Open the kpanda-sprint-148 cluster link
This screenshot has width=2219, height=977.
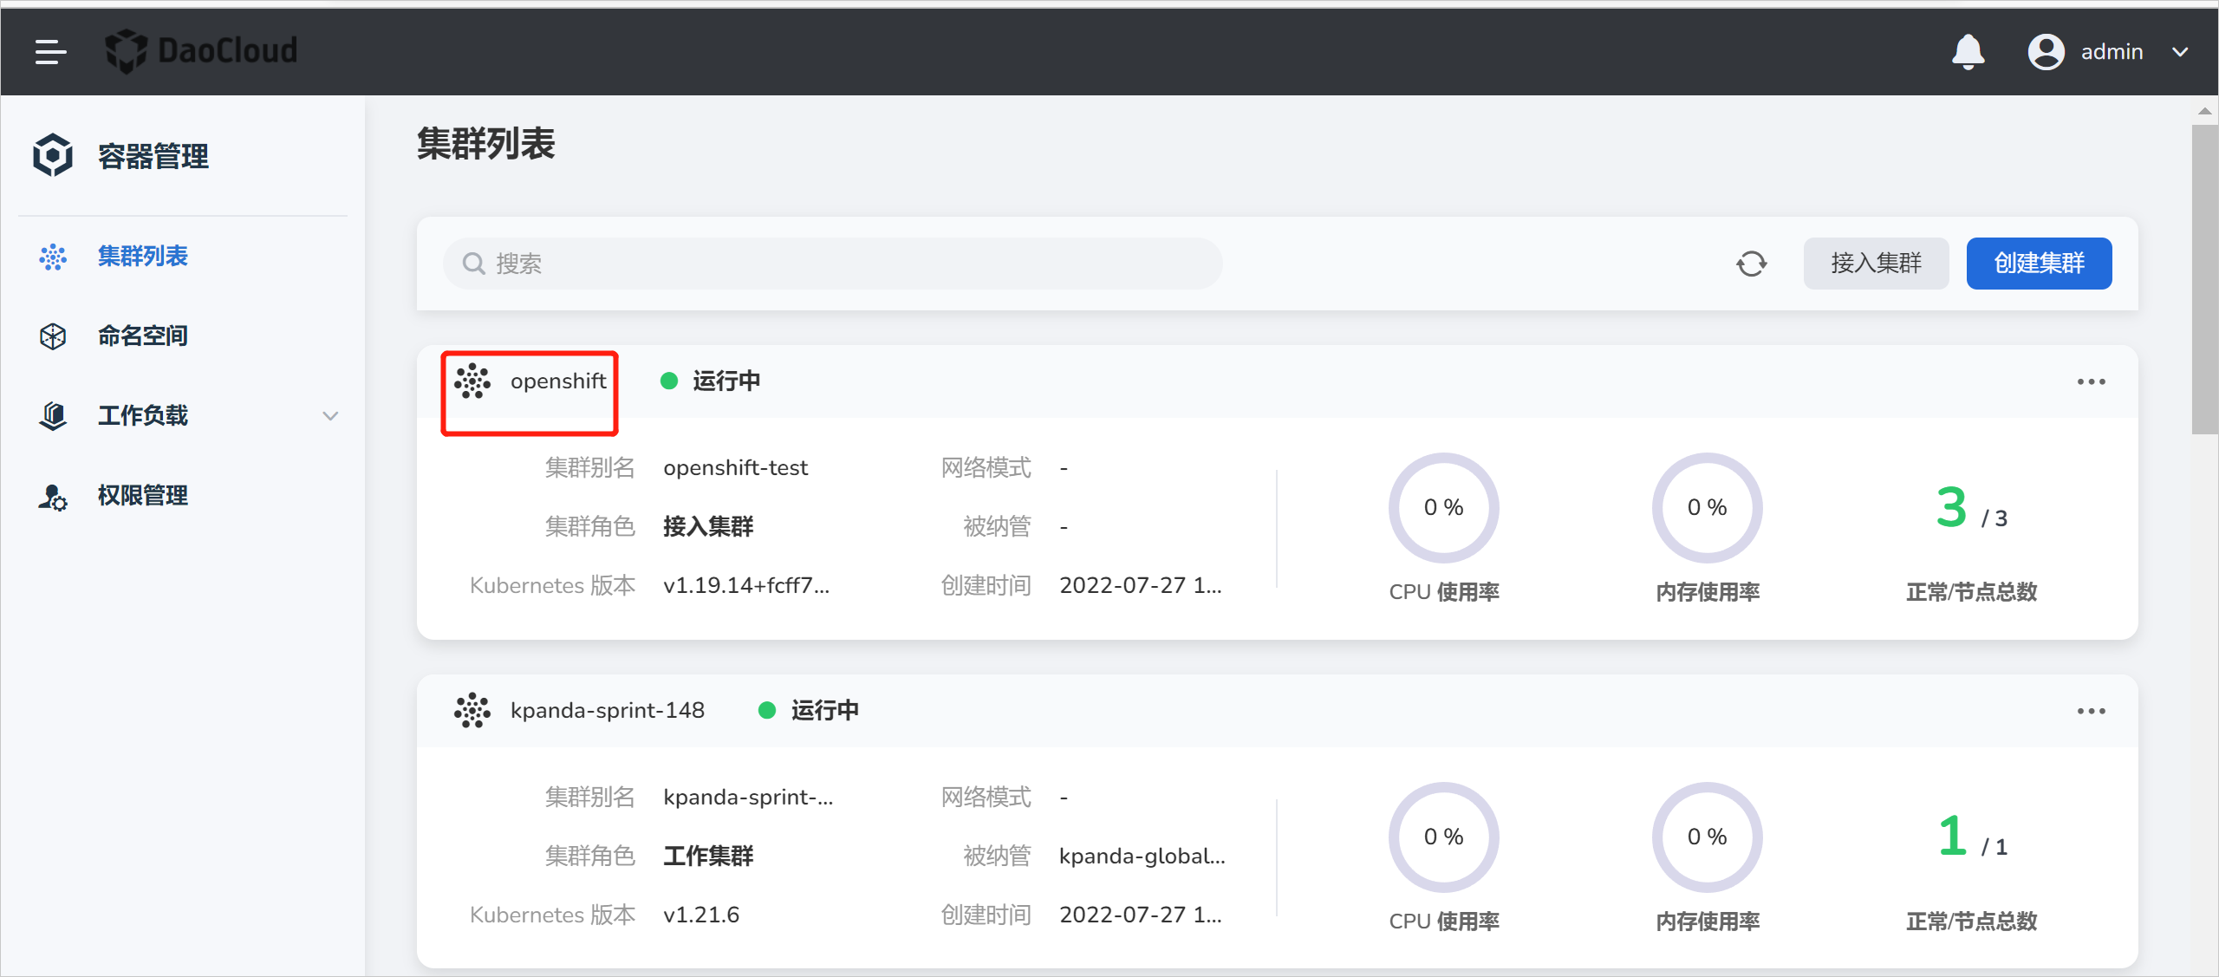click(607, 711)
